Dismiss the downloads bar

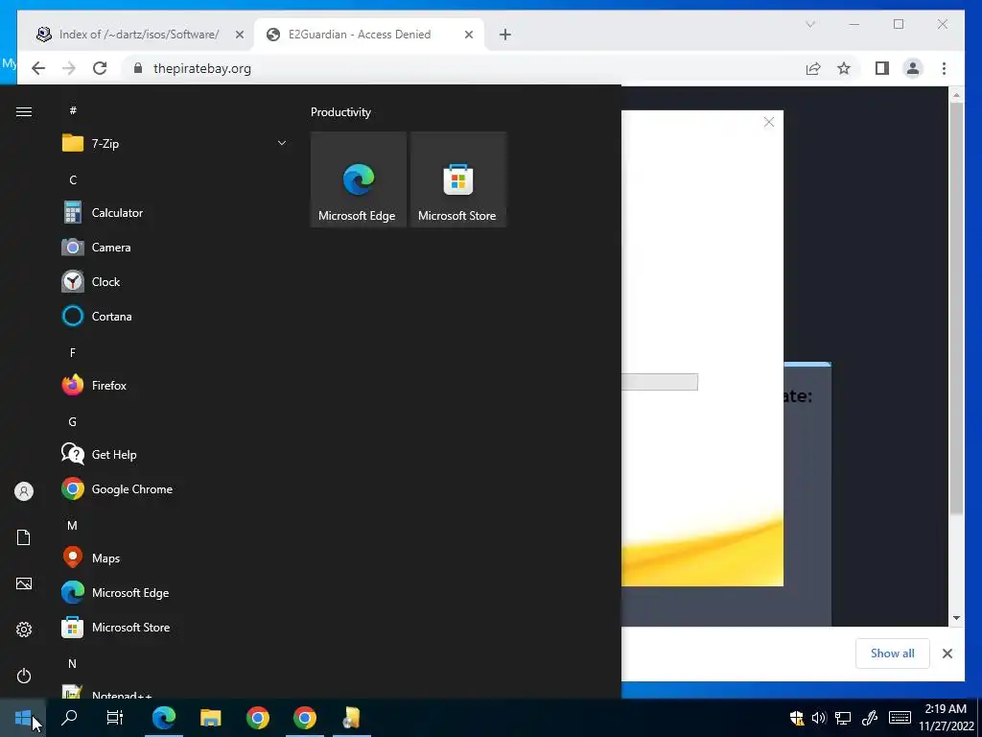[x=947, y=654]
